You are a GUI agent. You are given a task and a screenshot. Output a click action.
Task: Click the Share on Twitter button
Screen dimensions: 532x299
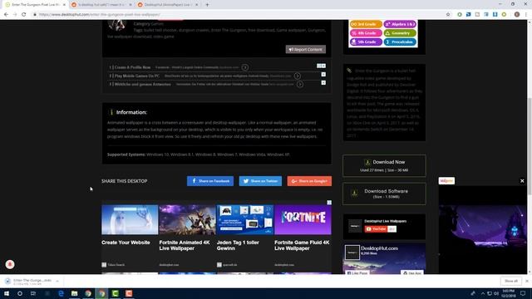pyautogui.click(x=260, y=181)
